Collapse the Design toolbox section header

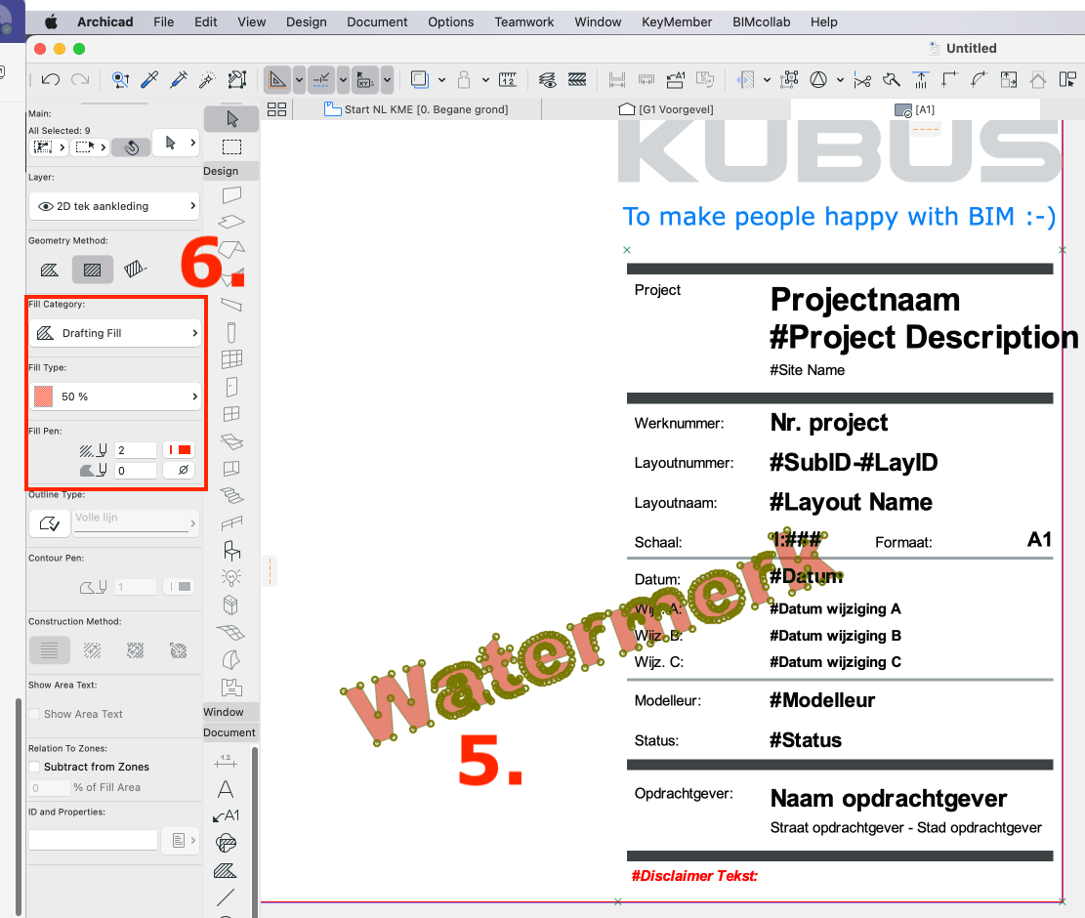231,171
